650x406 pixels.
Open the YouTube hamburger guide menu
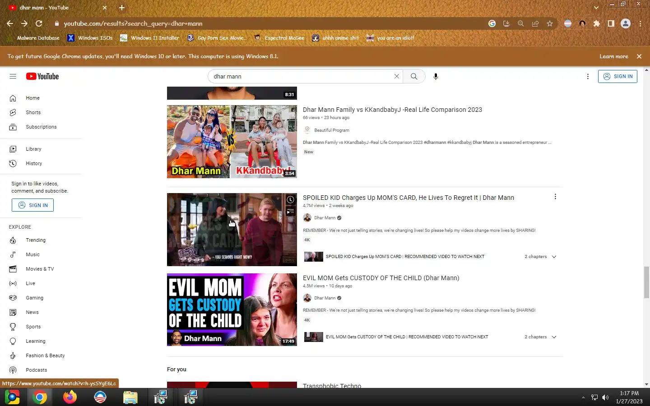coord(13,76)
